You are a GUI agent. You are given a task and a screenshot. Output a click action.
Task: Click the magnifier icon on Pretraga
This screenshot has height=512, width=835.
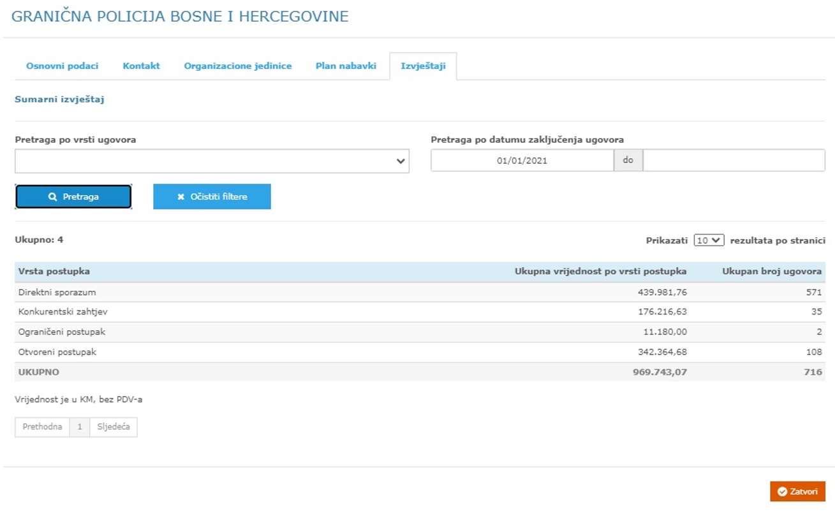click(53, 197)
